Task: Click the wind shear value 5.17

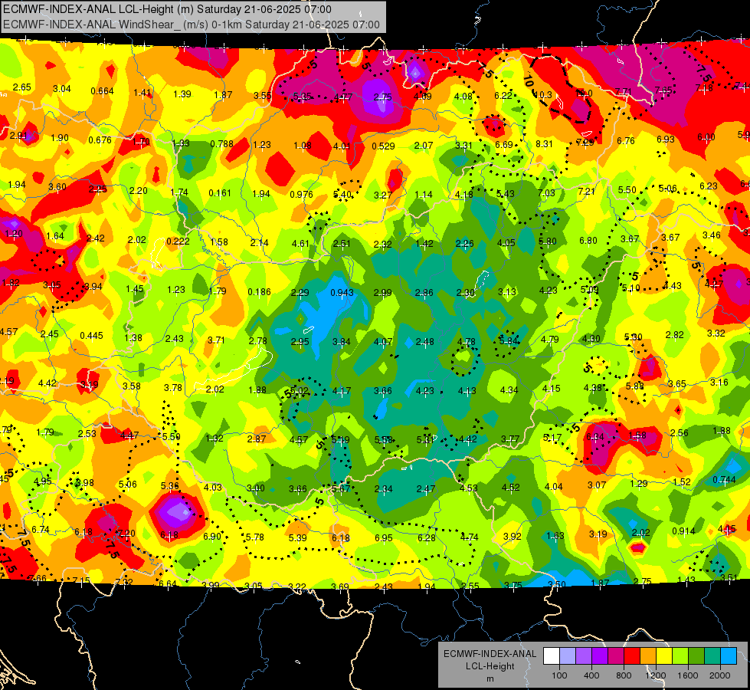Action: (552, 437)
